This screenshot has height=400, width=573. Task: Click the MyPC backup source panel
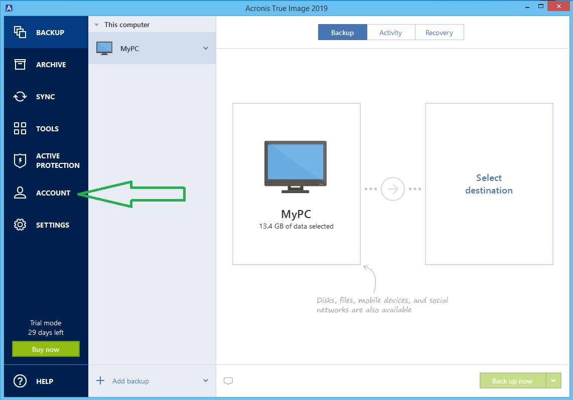click(296, 184)
